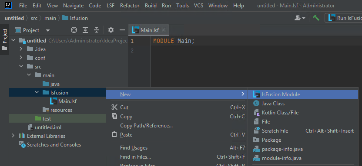Hide the Project panel with minus icon
Viewport: 362px width, 166px height.
pos(122,30)
